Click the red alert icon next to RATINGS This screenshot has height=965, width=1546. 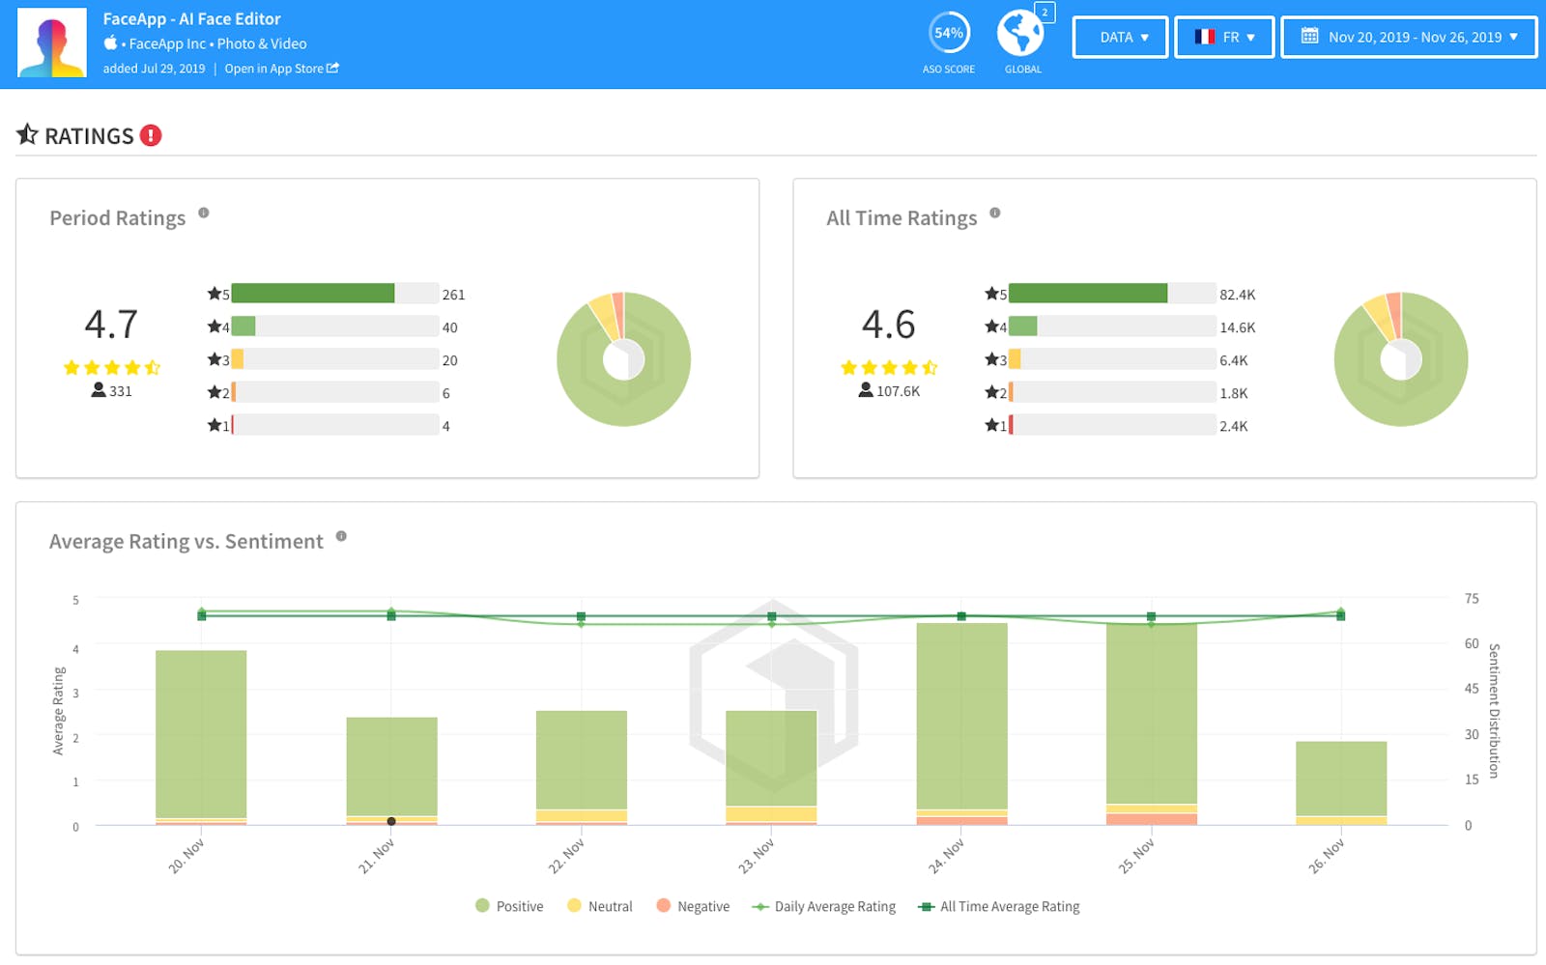(151, 135)
